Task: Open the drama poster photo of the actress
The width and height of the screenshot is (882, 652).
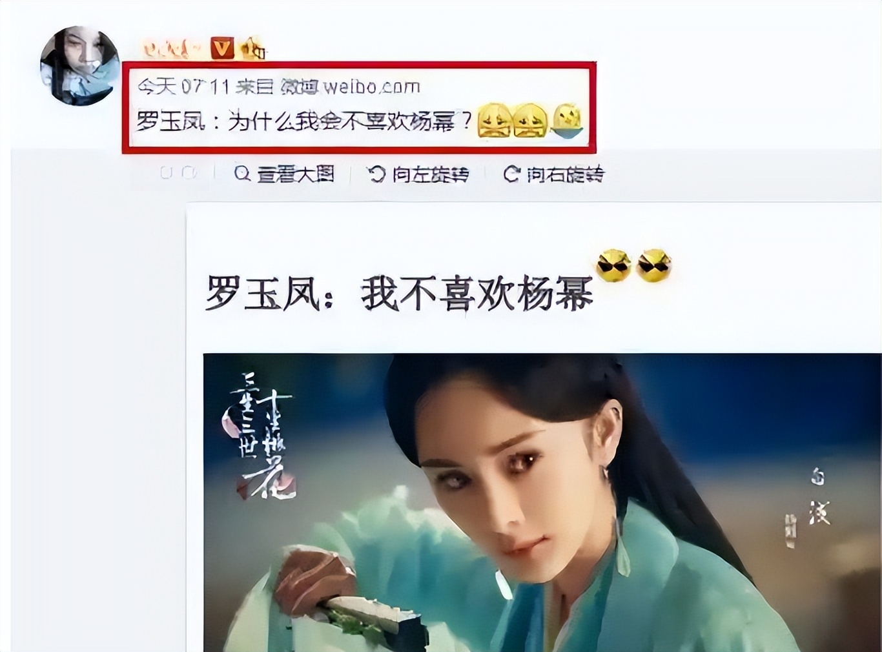Action: (542, 502)
